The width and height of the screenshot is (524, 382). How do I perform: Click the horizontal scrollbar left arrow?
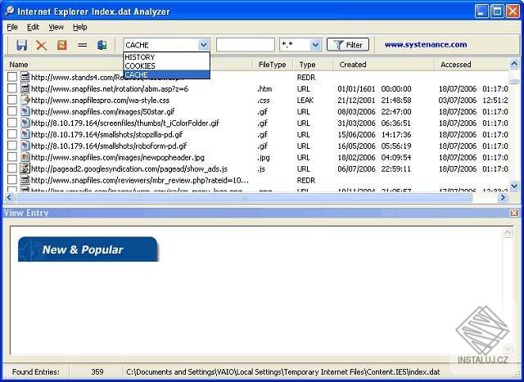(9, 198)
